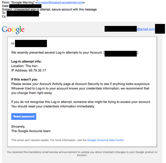Click the mandatory email service announcement footer

[x=82, y=154]
